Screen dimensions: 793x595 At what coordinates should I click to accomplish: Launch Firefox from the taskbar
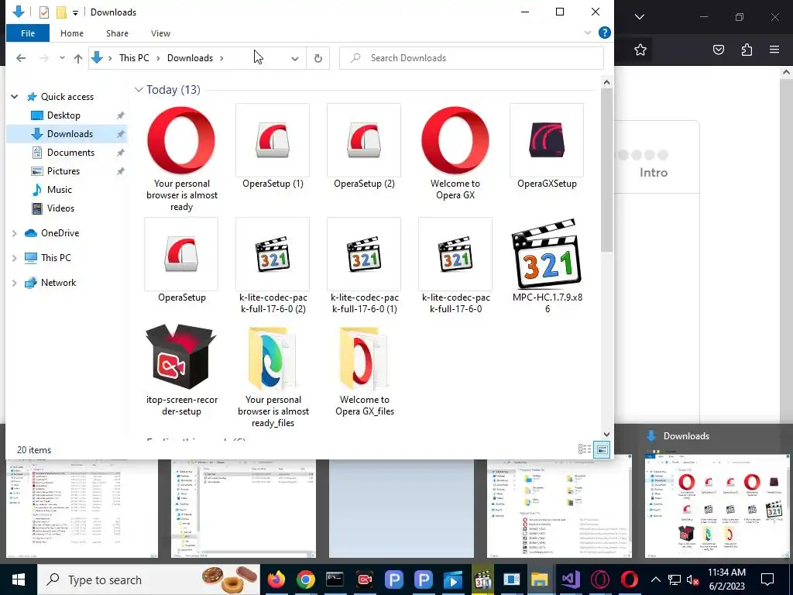tap(276, 580)
